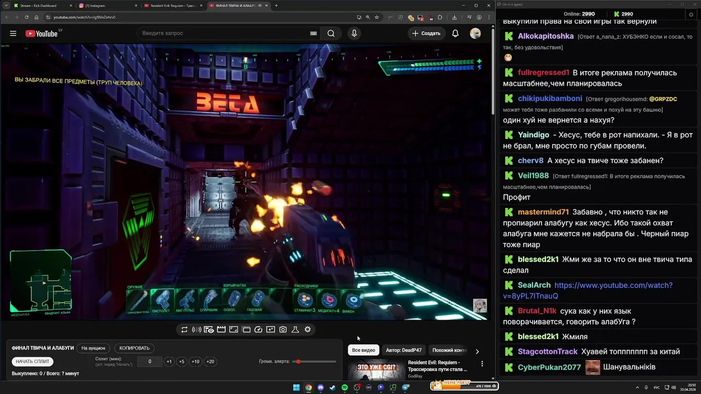Image resolution: width=701 pixels, height=394 pixels.
Task: Click username Alkokapitoshka in chat
Action: pyautogui.click(x=545, y=36)
